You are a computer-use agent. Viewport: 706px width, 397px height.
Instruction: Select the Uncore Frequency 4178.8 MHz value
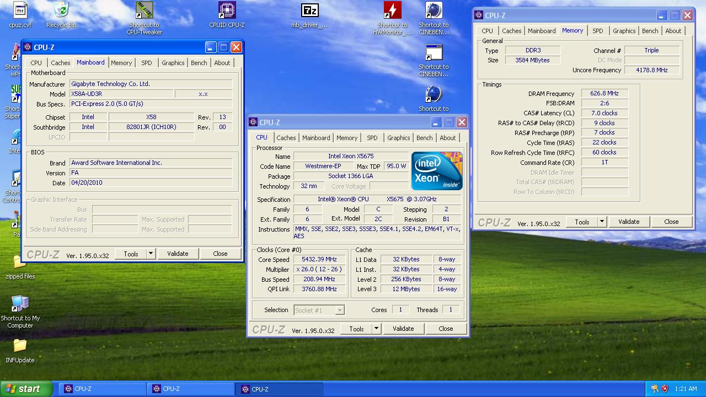tap(651, 71)
